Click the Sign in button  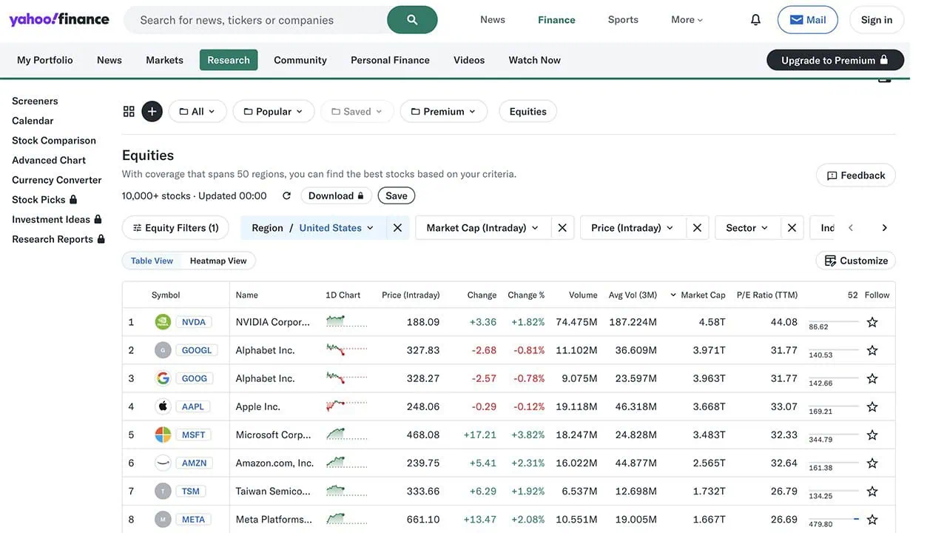coord(876,19)
